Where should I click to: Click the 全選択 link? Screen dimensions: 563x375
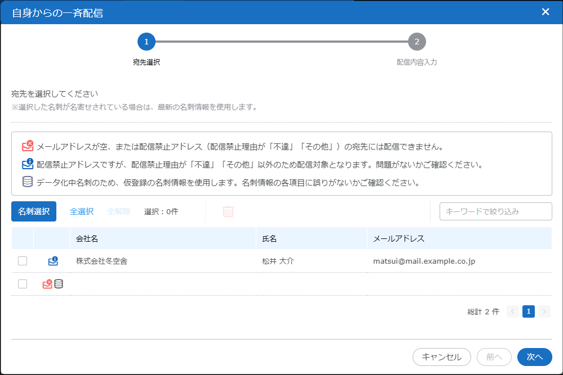click(82, 211)
